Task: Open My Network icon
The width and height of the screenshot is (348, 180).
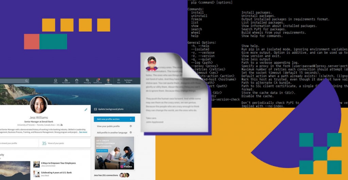Action: [66, 80]
